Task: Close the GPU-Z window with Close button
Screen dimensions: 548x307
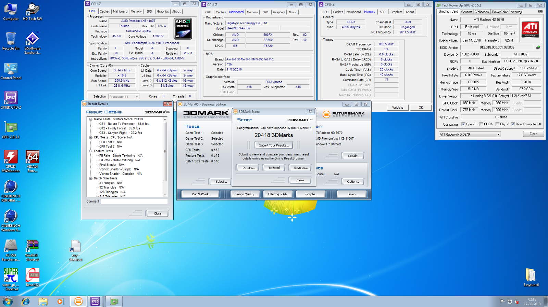Action: click(x=533, y=134)
